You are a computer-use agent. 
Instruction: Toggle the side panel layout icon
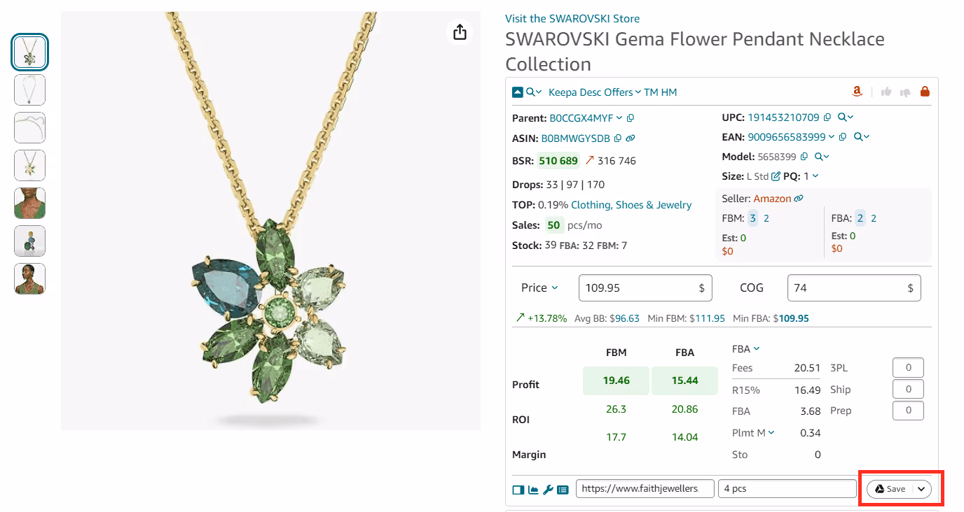click(518, 490)
